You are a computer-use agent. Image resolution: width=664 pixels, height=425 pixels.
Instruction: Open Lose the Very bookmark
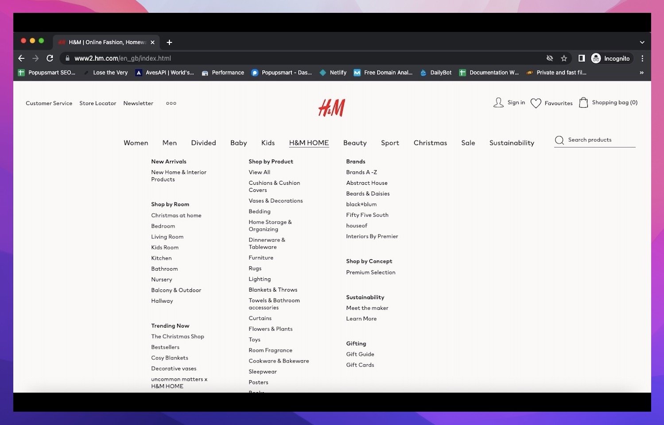pyautogui.click(x=105, y=72)
